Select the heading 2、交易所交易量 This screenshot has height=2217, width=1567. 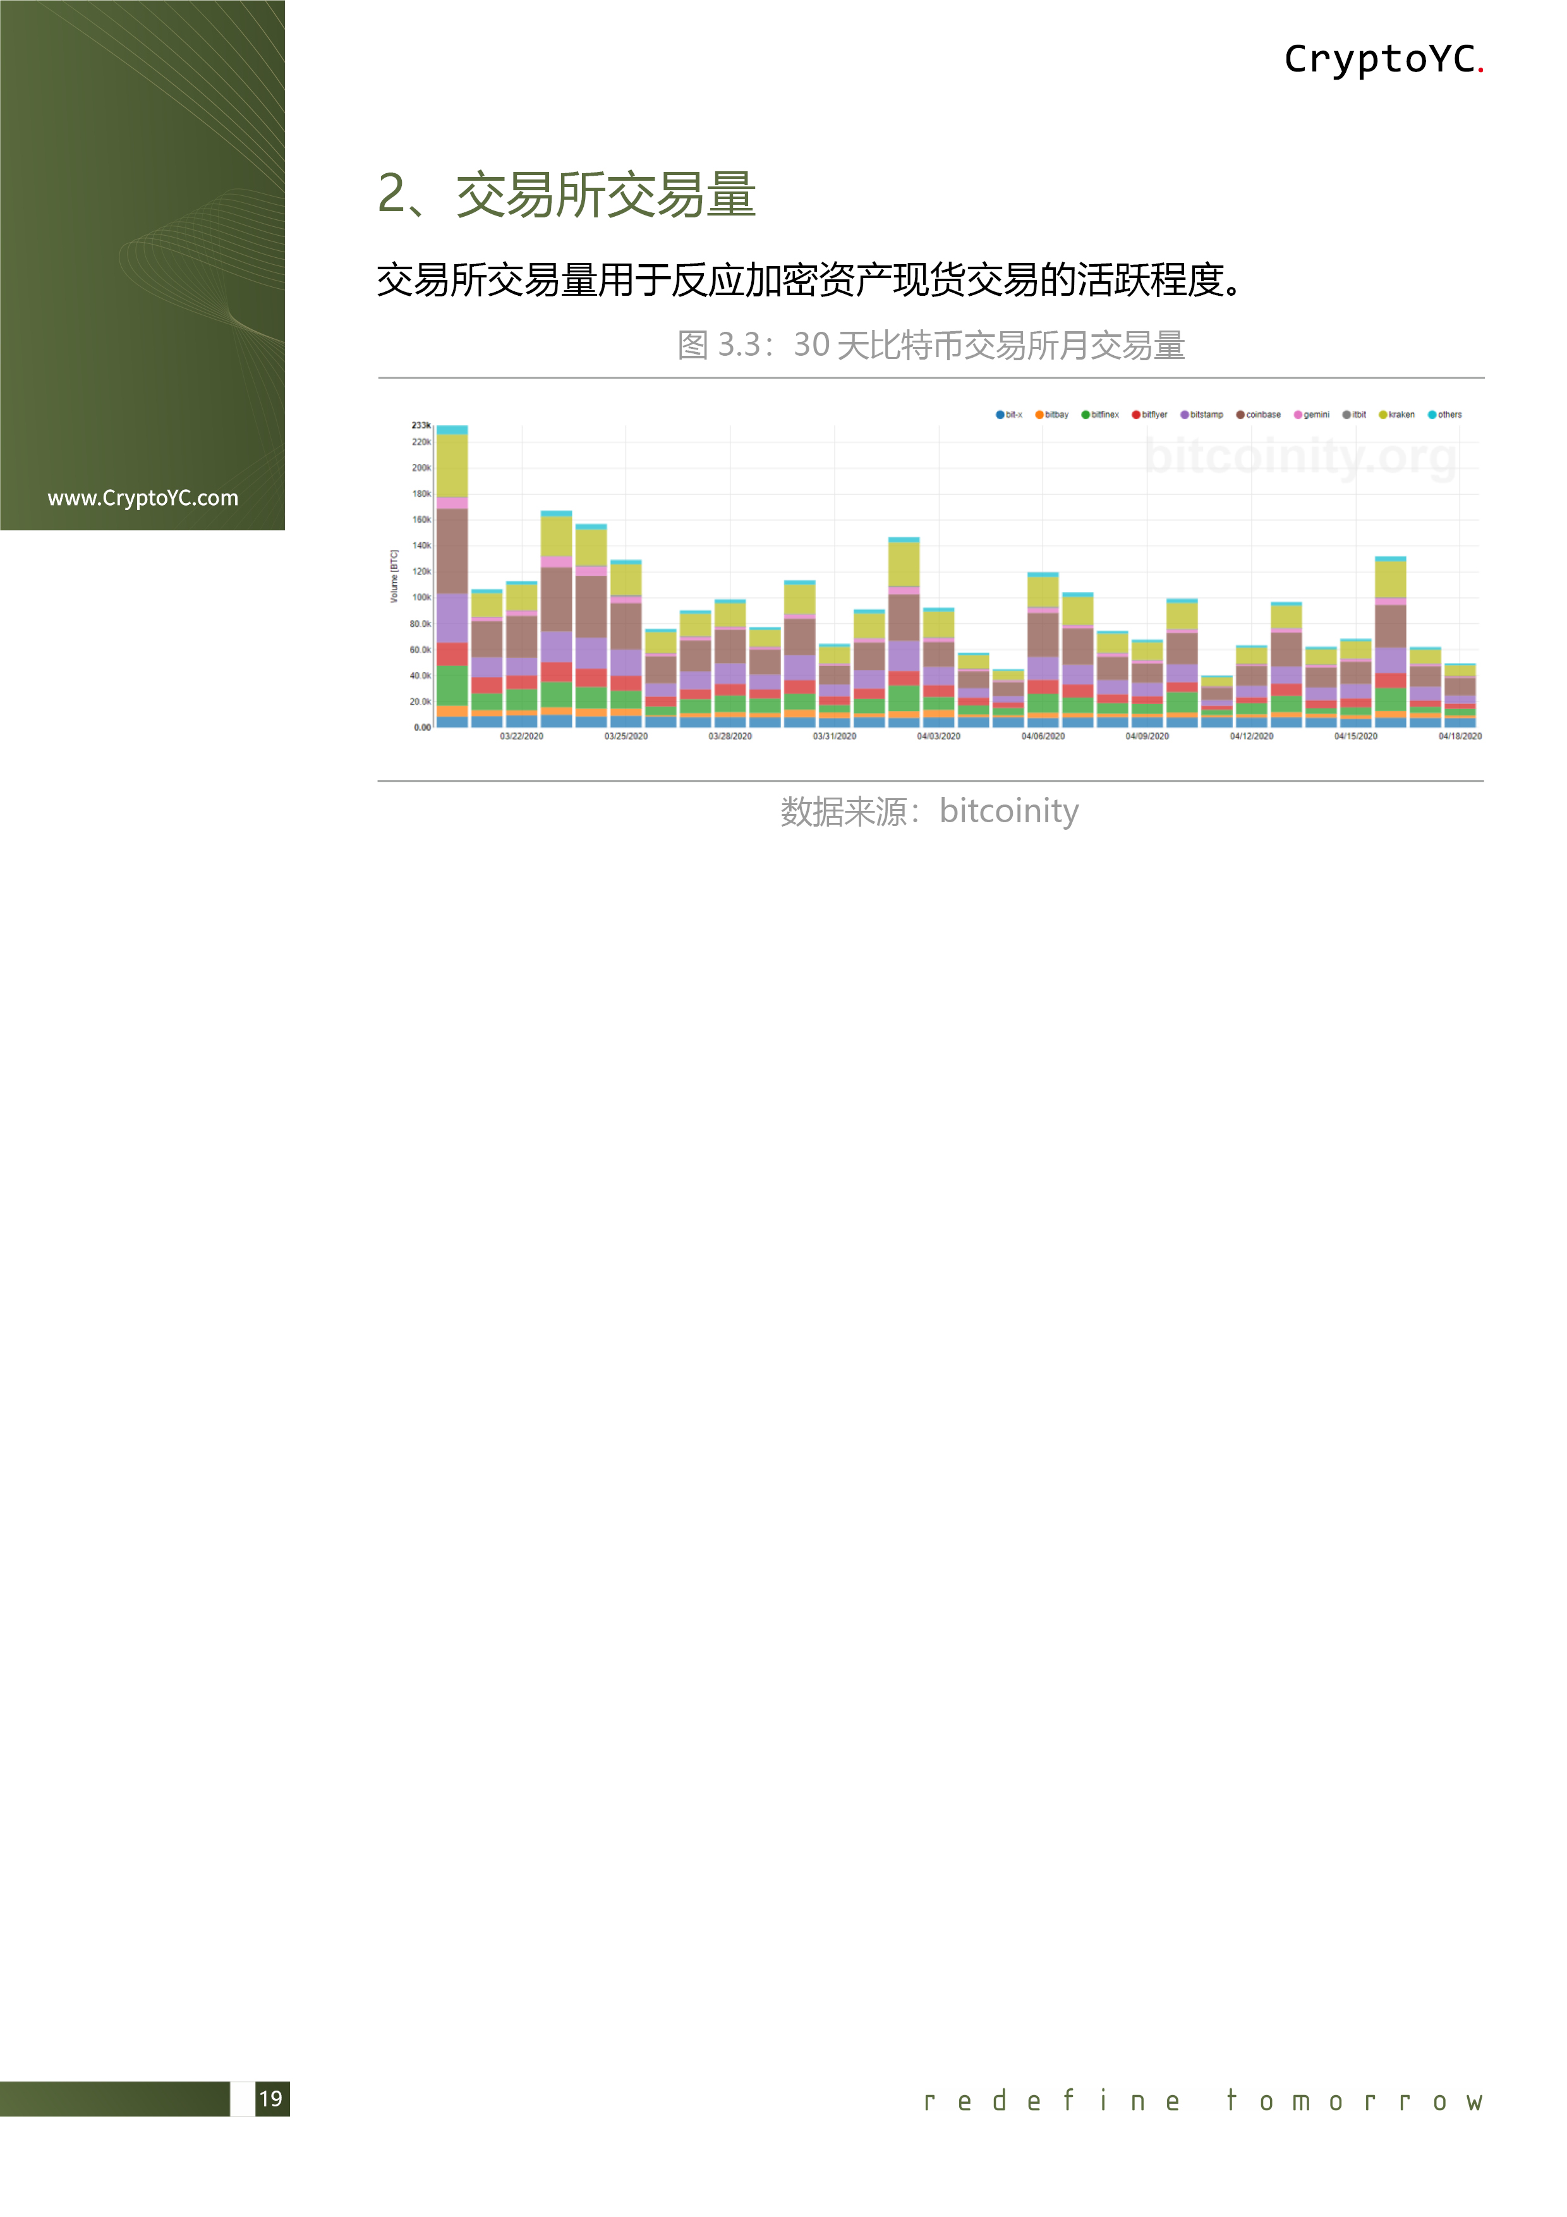coord(567,194)
